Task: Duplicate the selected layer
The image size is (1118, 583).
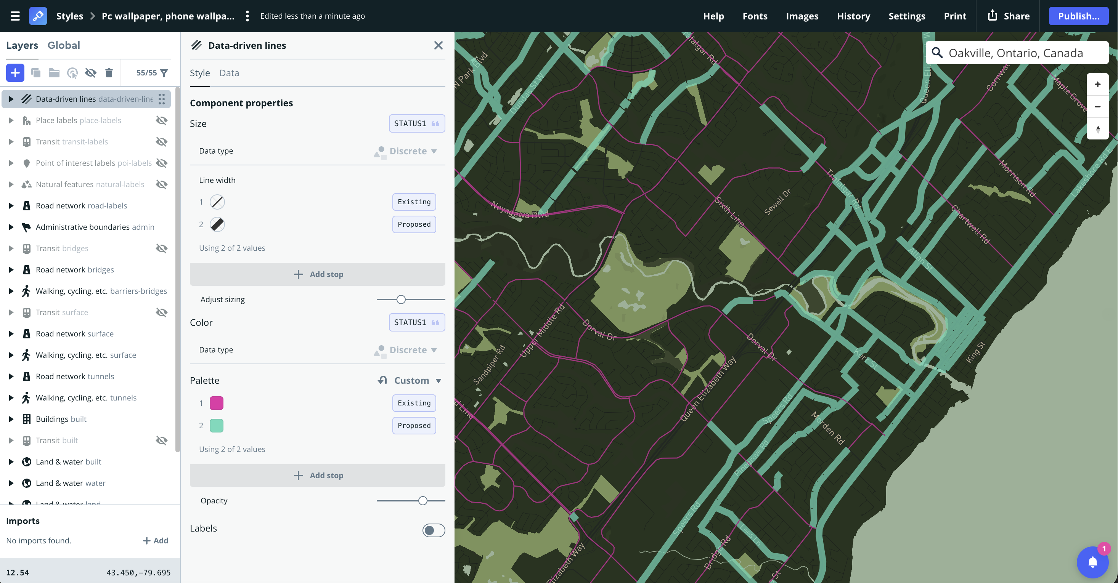Action: (36, 73)
